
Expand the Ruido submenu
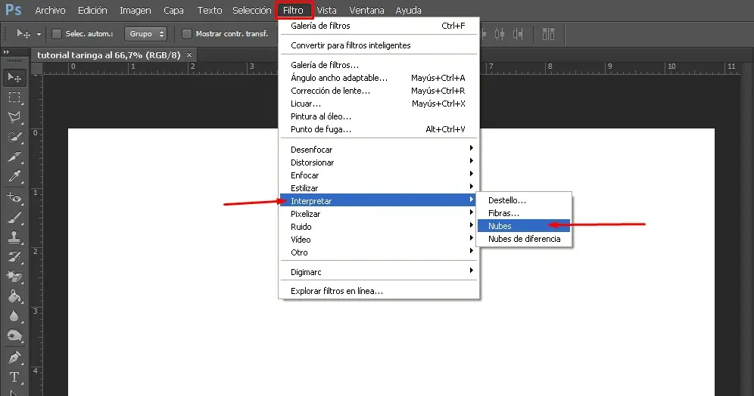pos(471,225)
